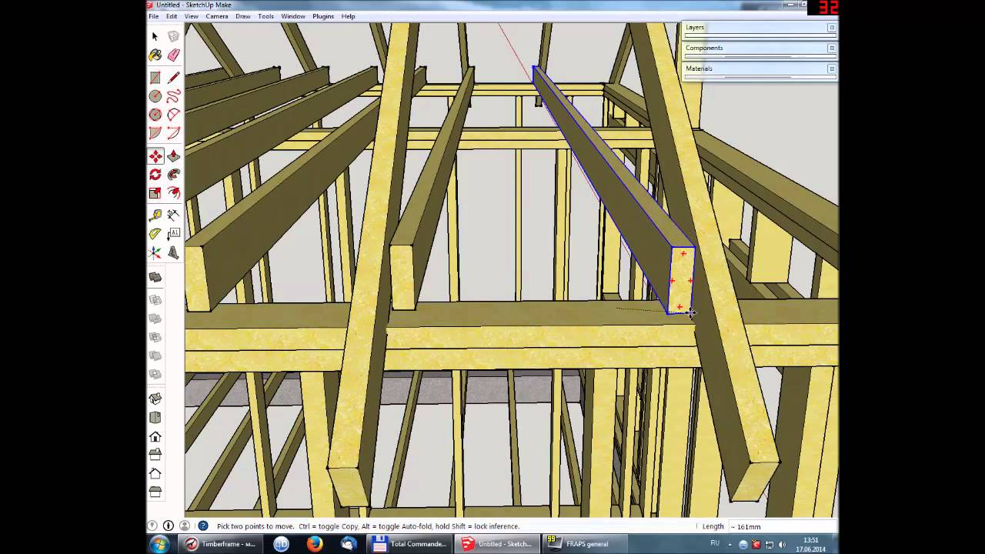Click the selected rafter beam end face
985x554 pixels.
[x=681, y=280]
